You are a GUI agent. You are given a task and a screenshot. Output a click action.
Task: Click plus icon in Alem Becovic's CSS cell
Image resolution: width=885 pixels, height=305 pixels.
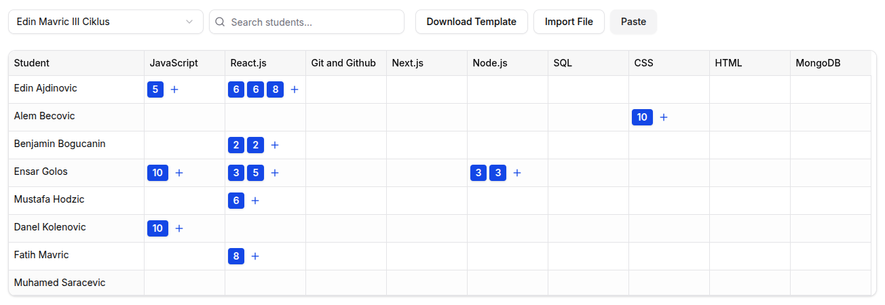[x=664, y=117]
